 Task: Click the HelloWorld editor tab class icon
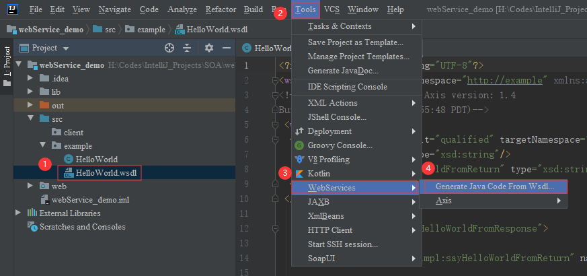point(247,48)
